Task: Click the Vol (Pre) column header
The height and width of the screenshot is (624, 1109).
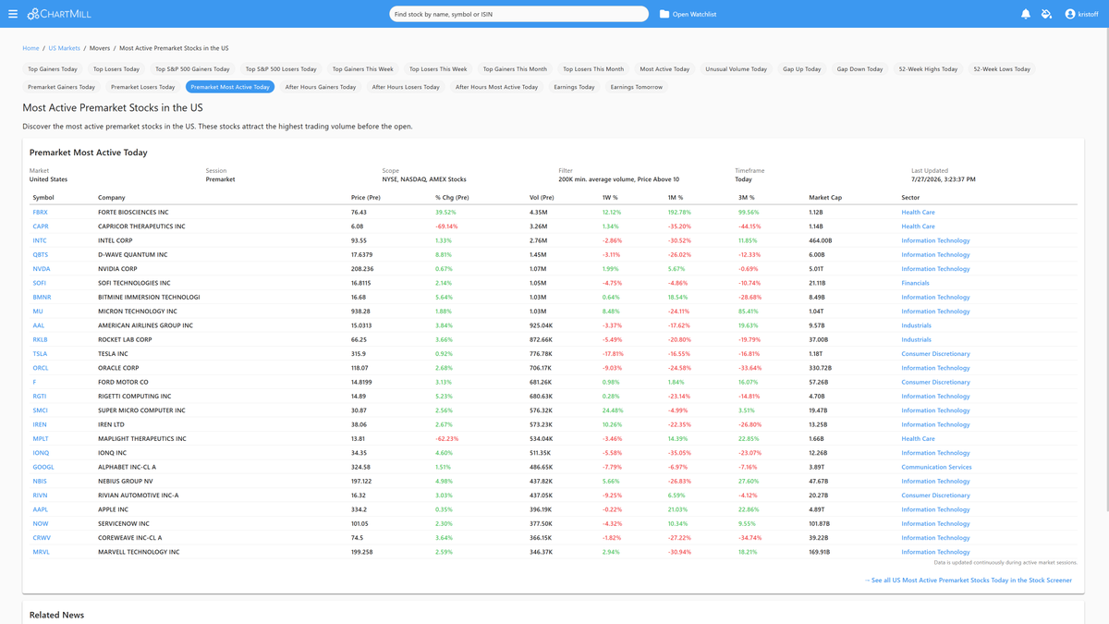Action: point(542,198)
